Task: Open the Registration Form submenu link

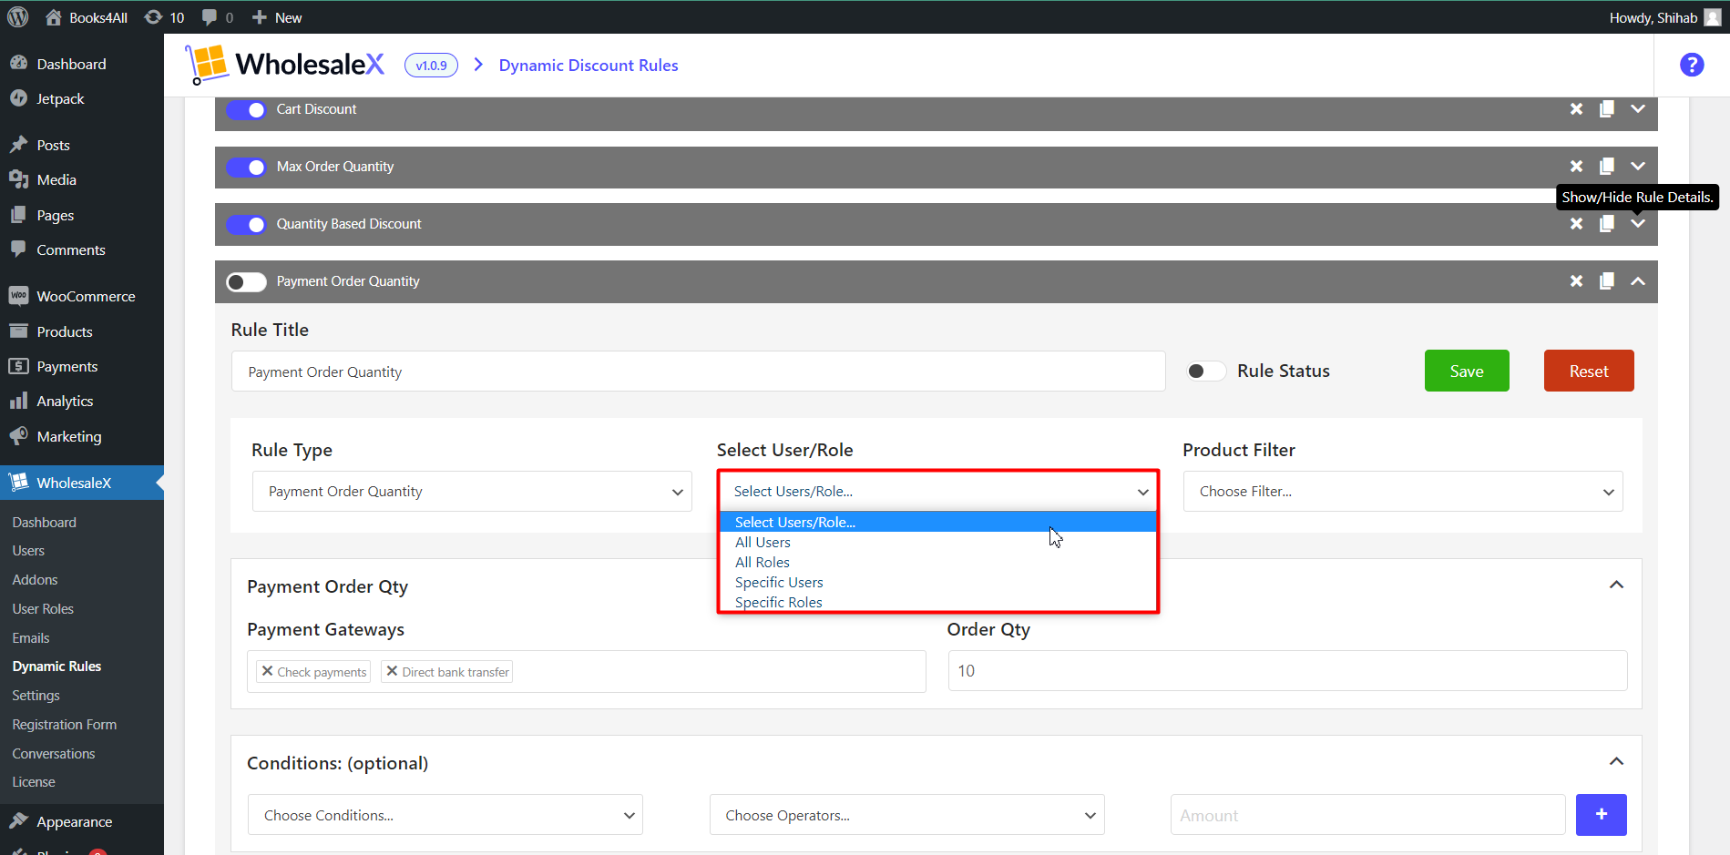Action: point(65,725)
